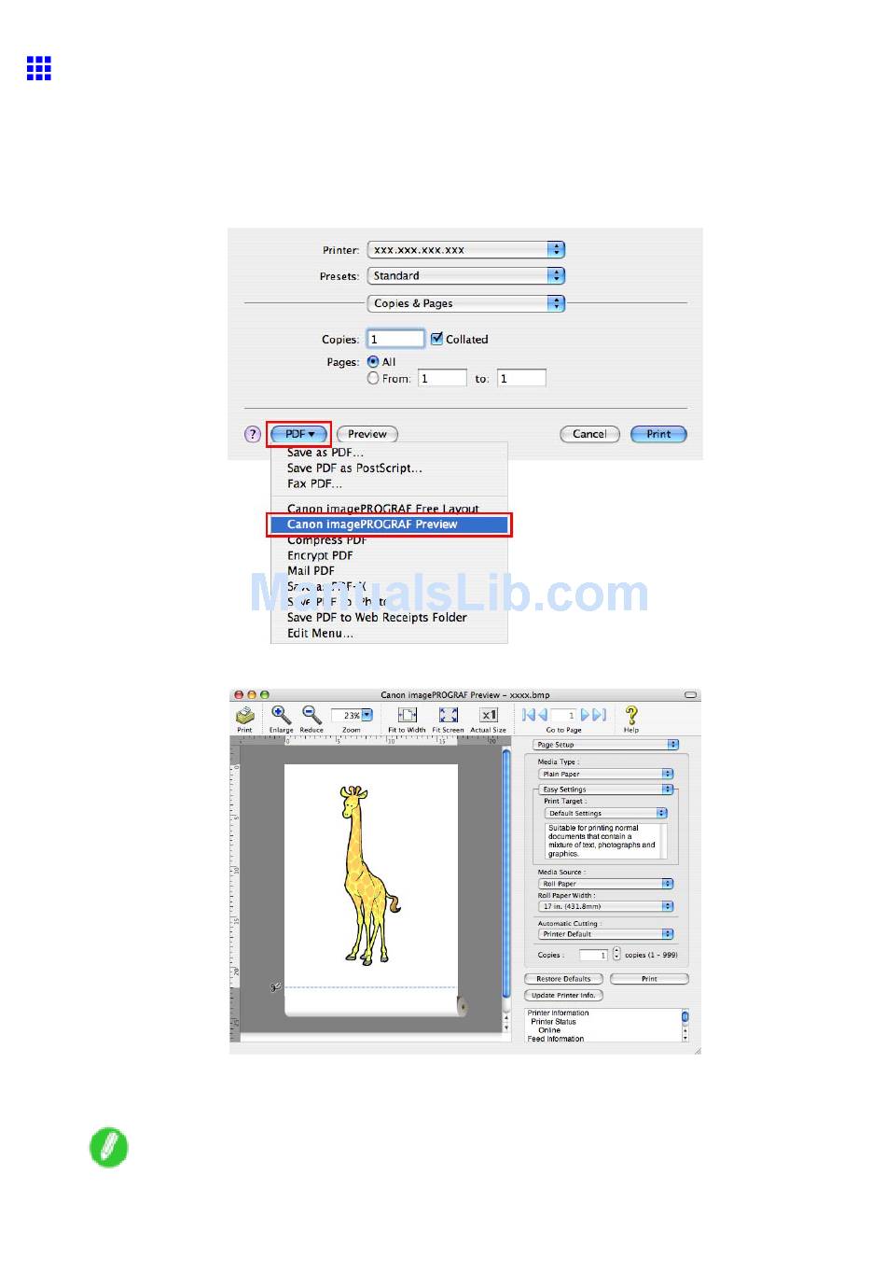Select the From pages radio button

click(x=373, y=378)
